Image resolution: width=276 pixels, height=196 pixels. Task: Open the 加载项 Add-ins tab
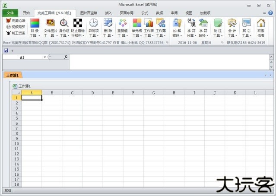[x=205, y=13]
